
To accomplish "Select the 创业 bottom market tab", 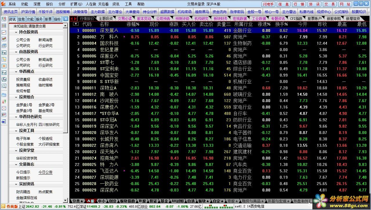I will point(113,201).
